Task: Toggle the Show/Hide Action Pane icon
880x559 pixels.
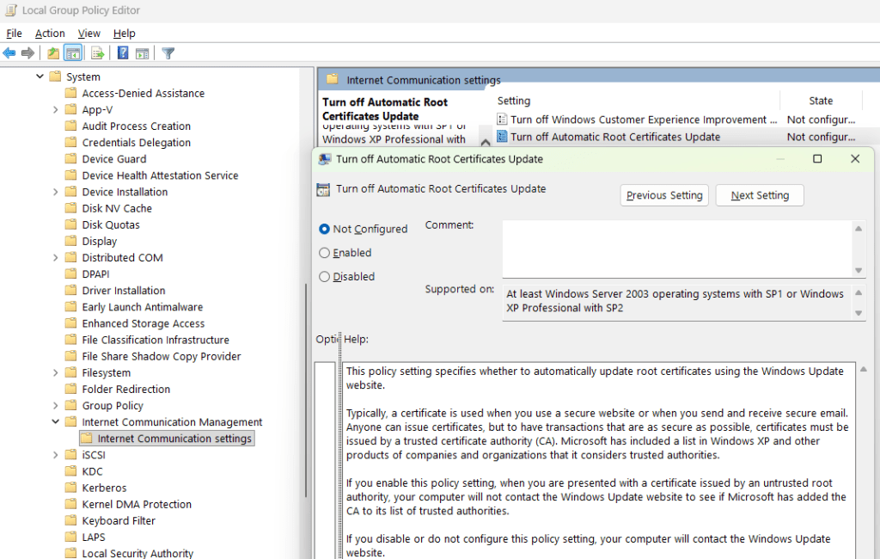Action: click(x=143, y=53)
